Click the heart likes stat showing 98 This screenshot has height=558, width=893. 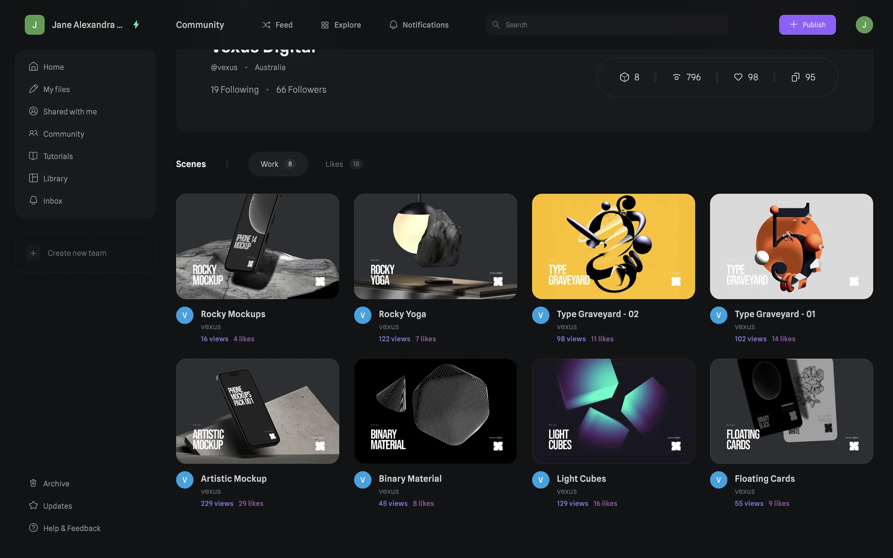click(x=738, y=77)
